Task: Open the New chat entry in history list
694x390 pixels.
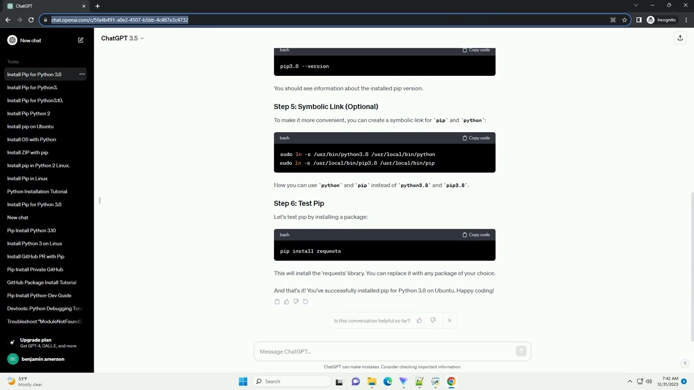Action: pyautogui.click(x=47, y=217)
